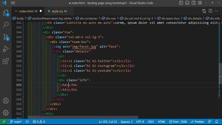Click Port : 5500 live server
The height and width of the screenshot is (125, 222).
coord(178,122)
